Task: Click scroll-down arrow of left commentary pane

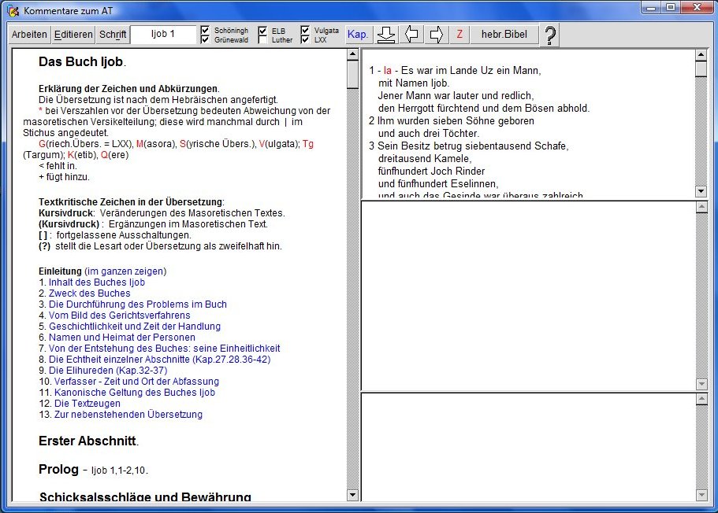Action: tap(352, 495)
